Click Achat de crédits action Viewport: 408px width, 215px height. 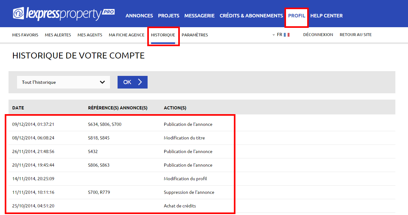point(180,206)
